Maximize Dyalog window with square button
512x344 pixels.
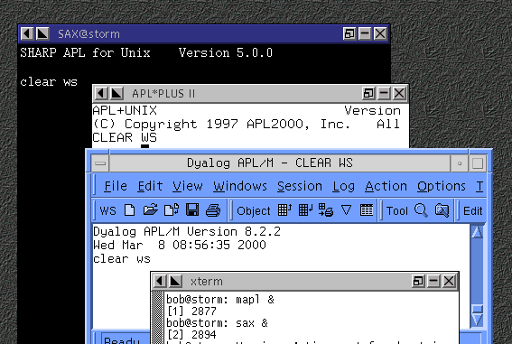(x=478, y=163)
